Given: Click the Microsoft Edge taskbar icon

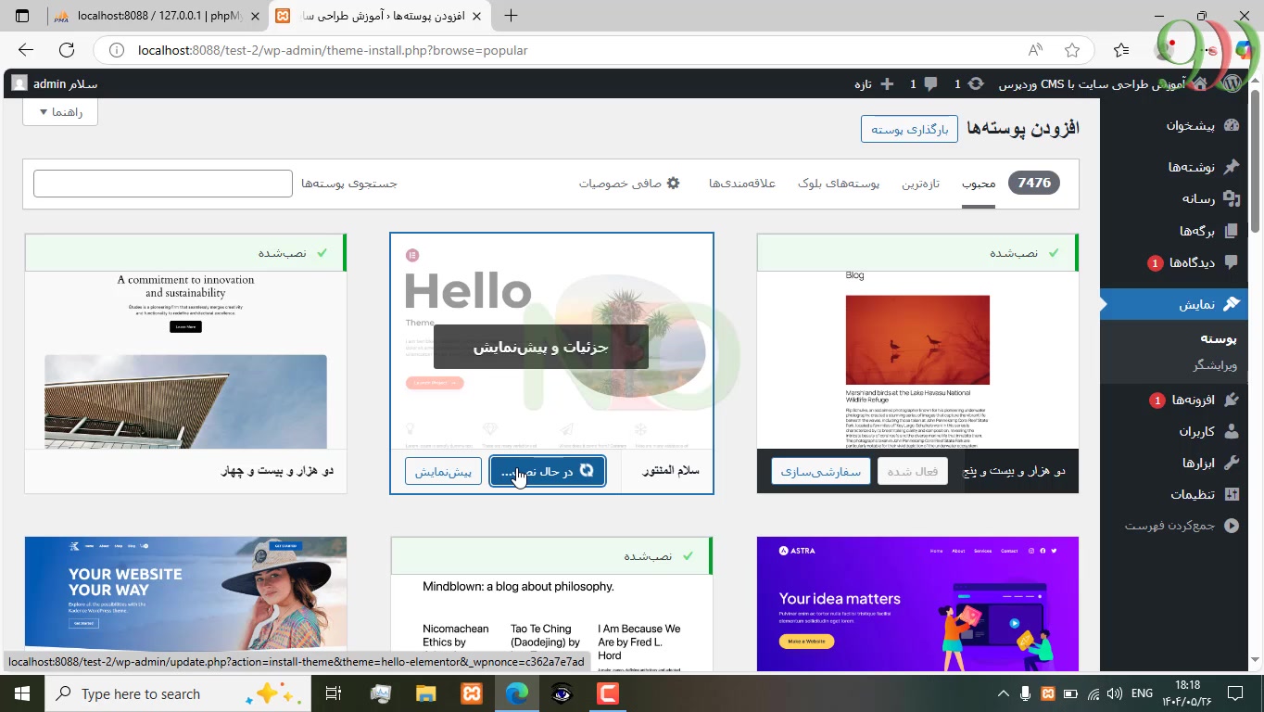Looking at the screenshot, I should click(x=516, y=693).
